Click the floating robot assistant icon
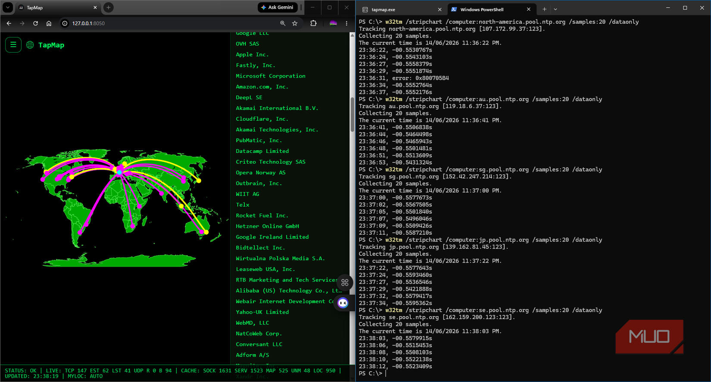The image size is (711, 382). (x=343, y=303)
